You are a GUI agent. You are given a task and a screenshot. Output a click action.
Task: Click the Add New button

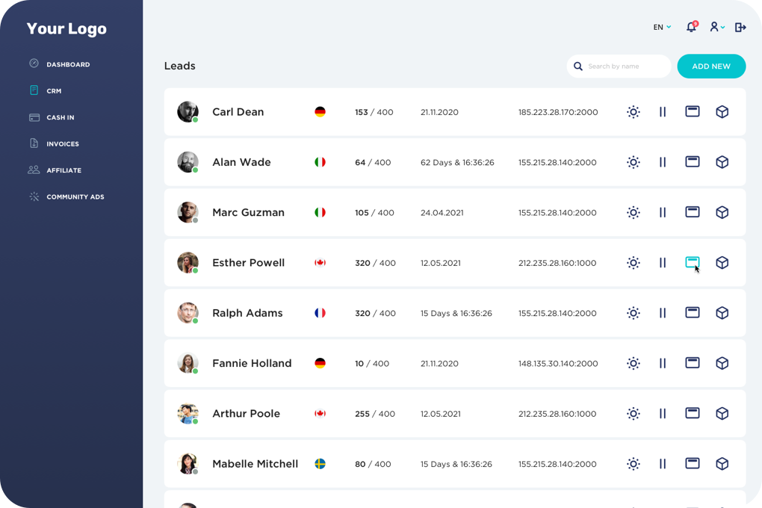point(711,66)
